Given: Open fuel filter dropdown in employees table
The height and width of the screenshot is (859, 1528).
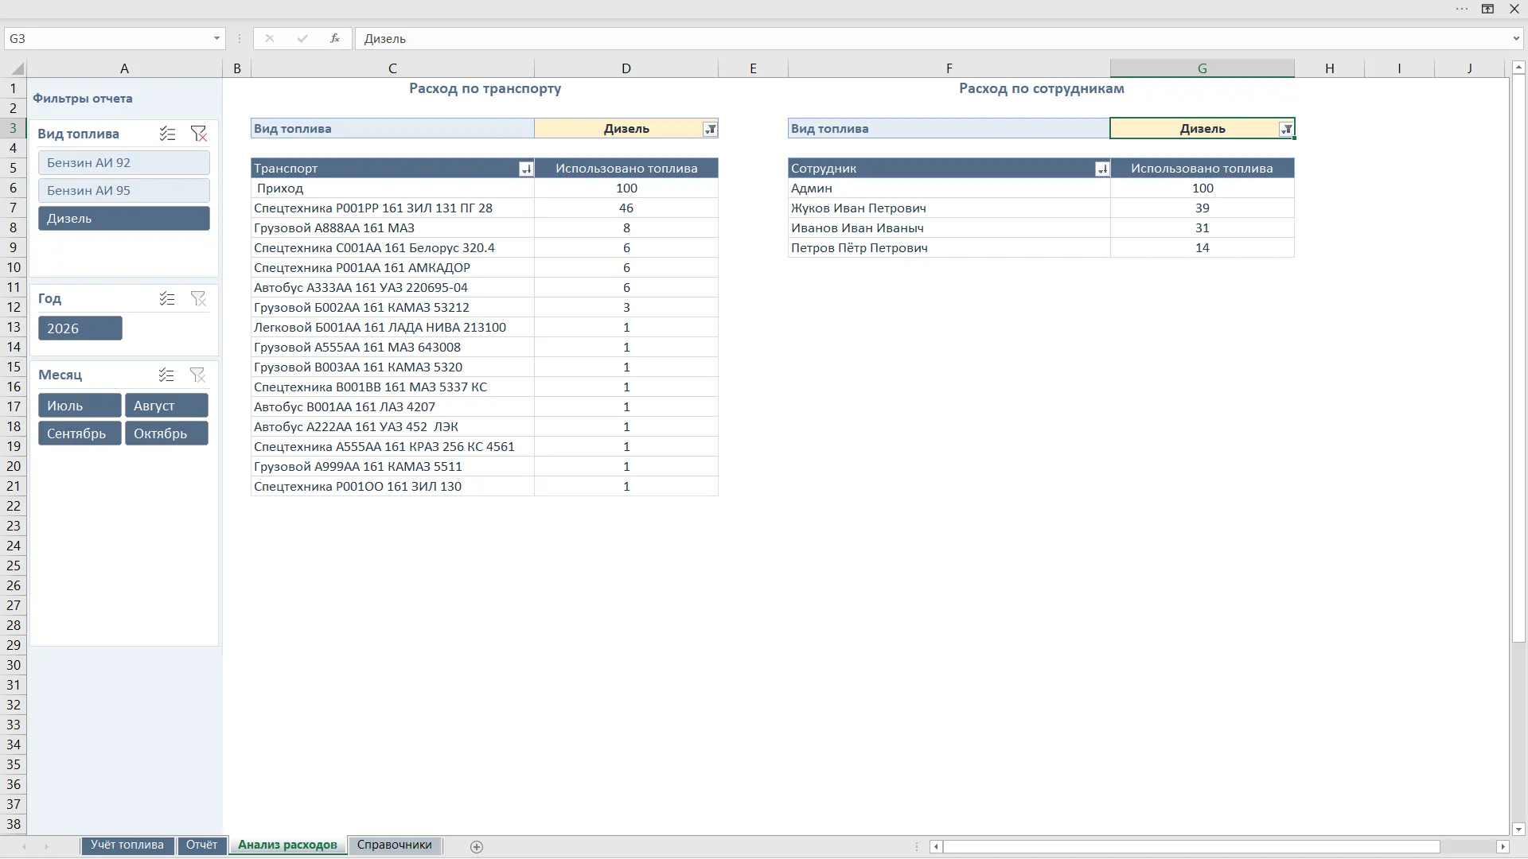Looking at the screenshot, I should click(x=1286, y=129).
